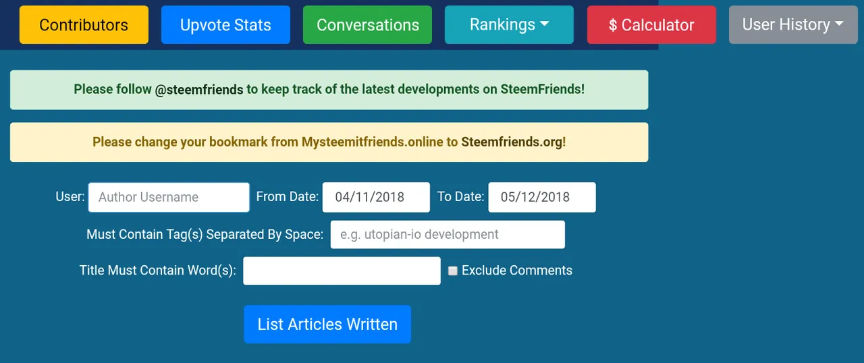Open Upvote Stats
864x363 pixels.
[x=225, y=25]
